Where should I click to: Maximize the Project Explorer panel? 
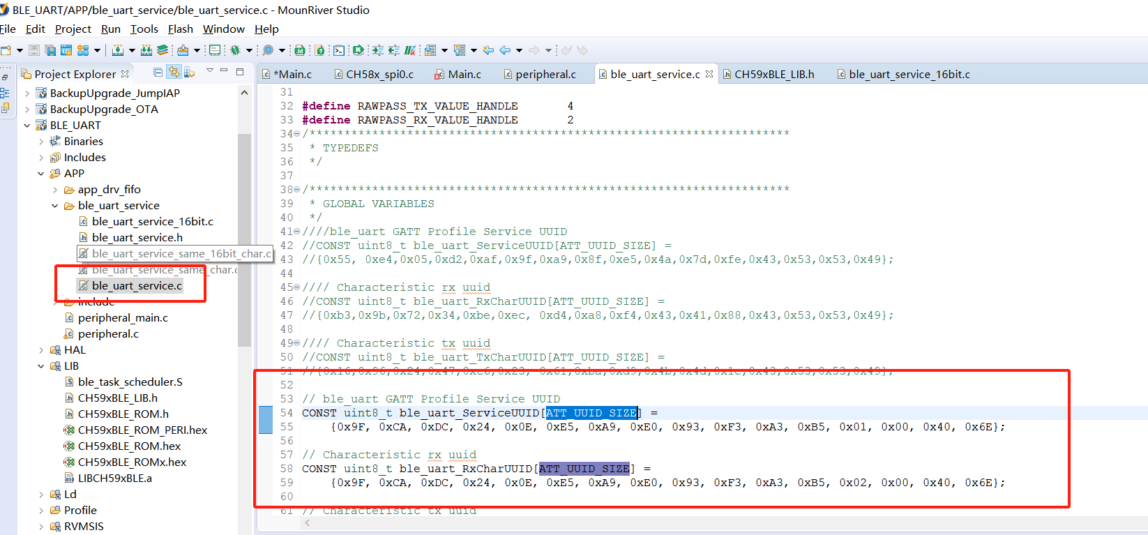240,72
